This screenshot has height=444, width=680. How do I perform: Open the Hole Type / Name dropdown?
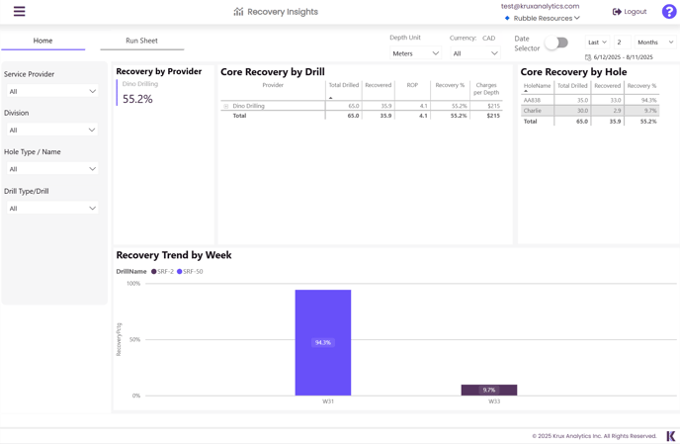[x=52, y=169]
